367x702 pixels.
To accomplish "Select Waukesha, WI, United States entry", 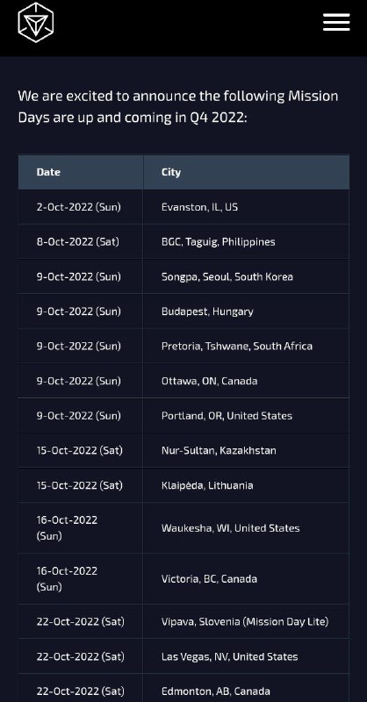I will coord(230,528).
